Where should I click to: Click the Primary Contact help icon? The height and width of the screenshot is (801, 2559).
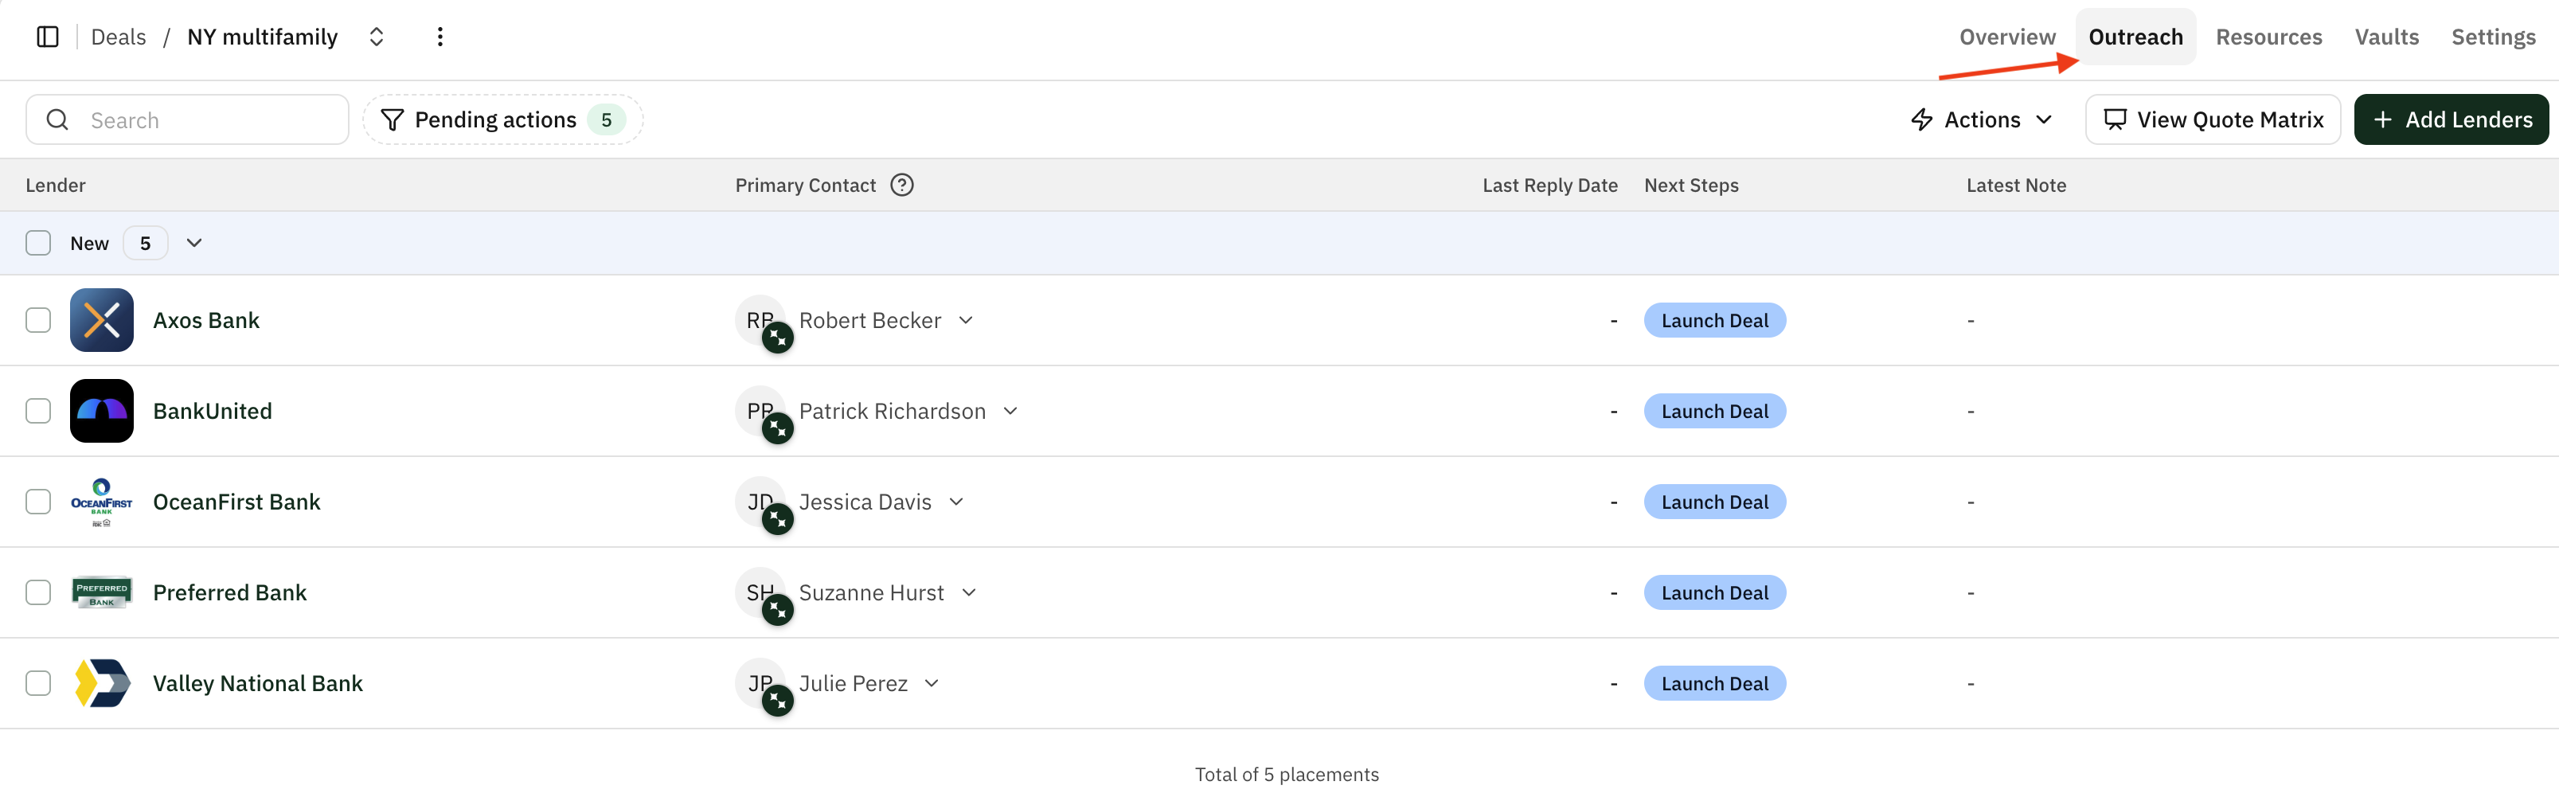pos(901,185)
